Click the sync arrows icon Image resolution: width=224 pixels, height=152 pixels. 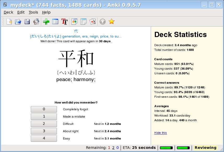tap(36, 22)
